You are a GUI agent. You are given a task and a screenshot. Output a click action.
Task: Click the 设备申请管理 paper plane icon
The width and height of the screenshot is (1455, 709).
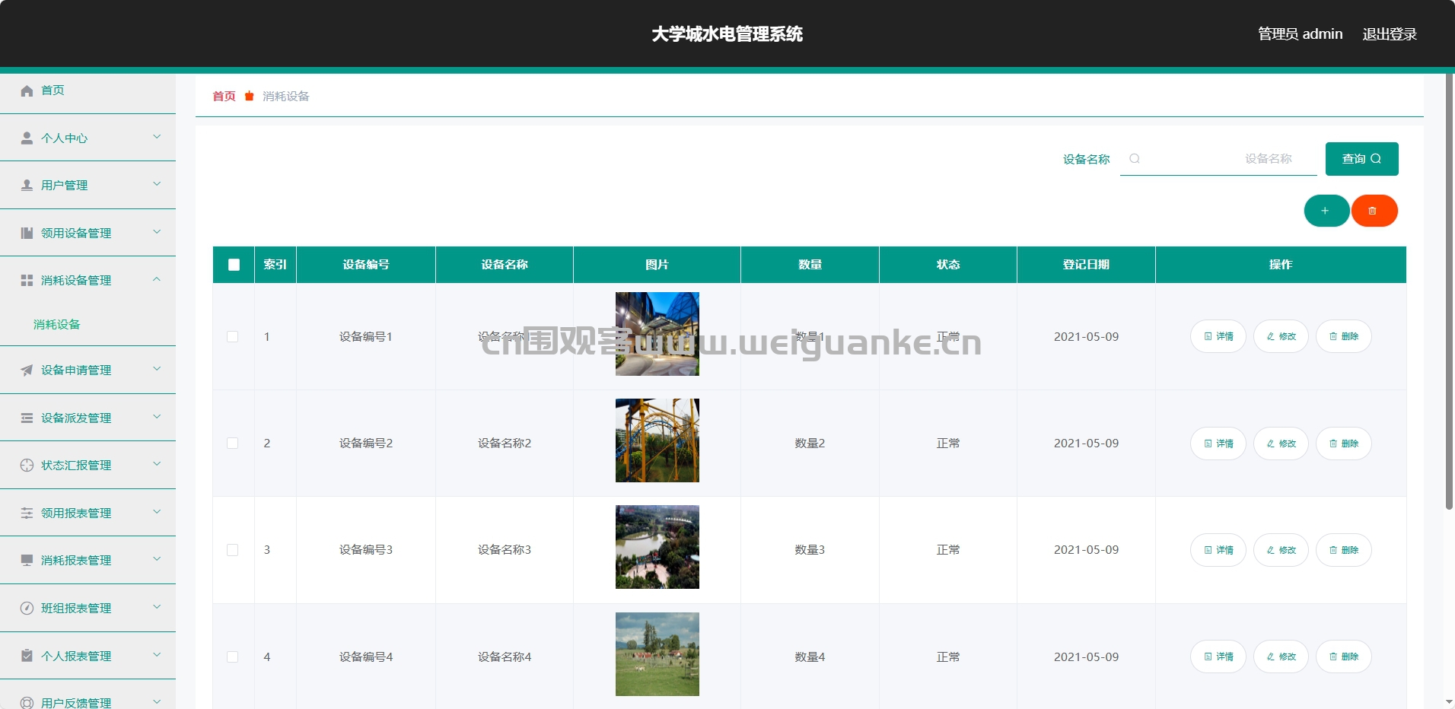click(27, 370)
